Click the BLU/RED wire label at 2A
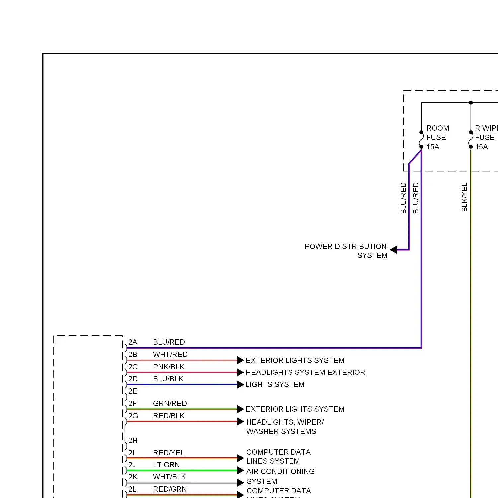The width and height of the screenshot is (498, 498). (x=169, y=342)
